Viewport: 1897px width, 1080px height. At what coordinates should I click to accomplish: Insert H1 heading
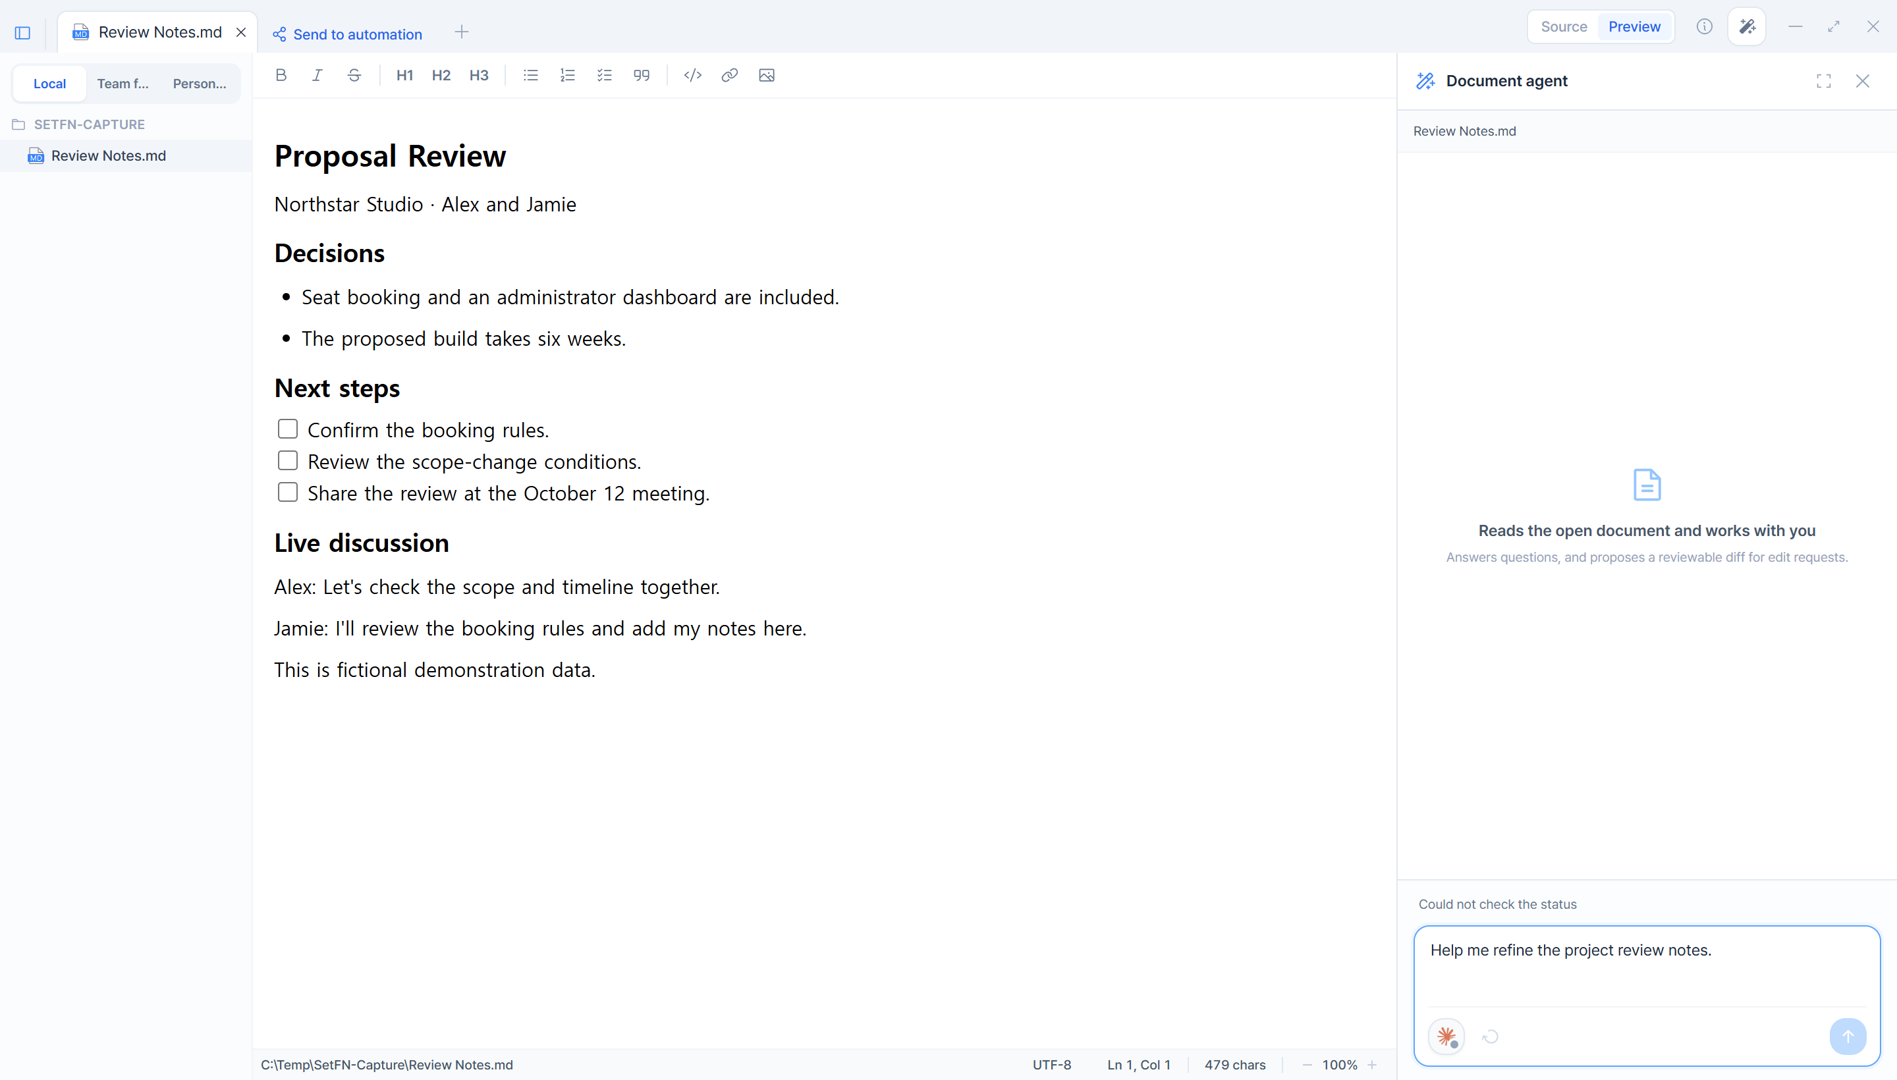coord(404,75)
